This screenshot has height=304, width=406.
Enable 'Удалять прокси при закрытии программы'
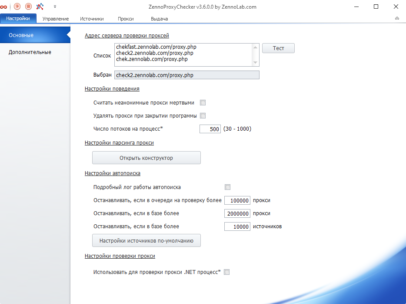point(203,115)
